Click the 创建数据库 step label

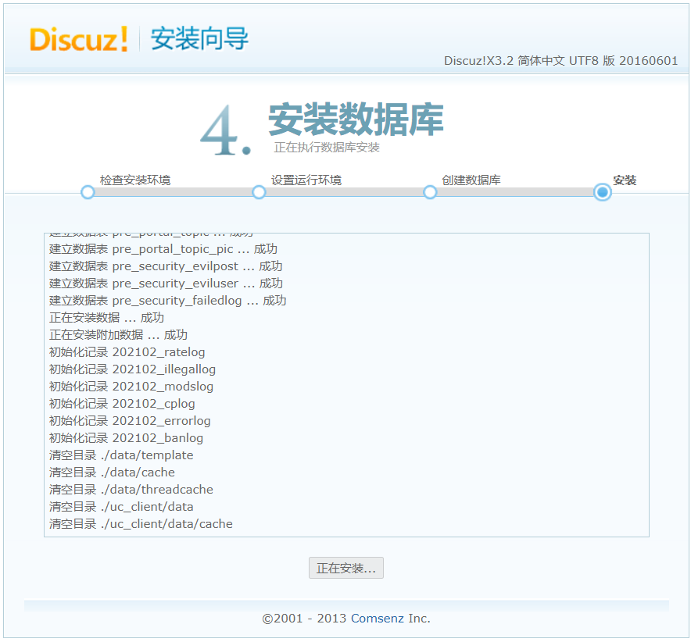click(471, 180)
